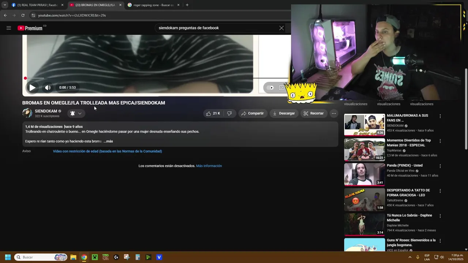The image size is (468, 263).
Task: Open options menu for MALUMA//BROMAS video
Action: [440, 116]
